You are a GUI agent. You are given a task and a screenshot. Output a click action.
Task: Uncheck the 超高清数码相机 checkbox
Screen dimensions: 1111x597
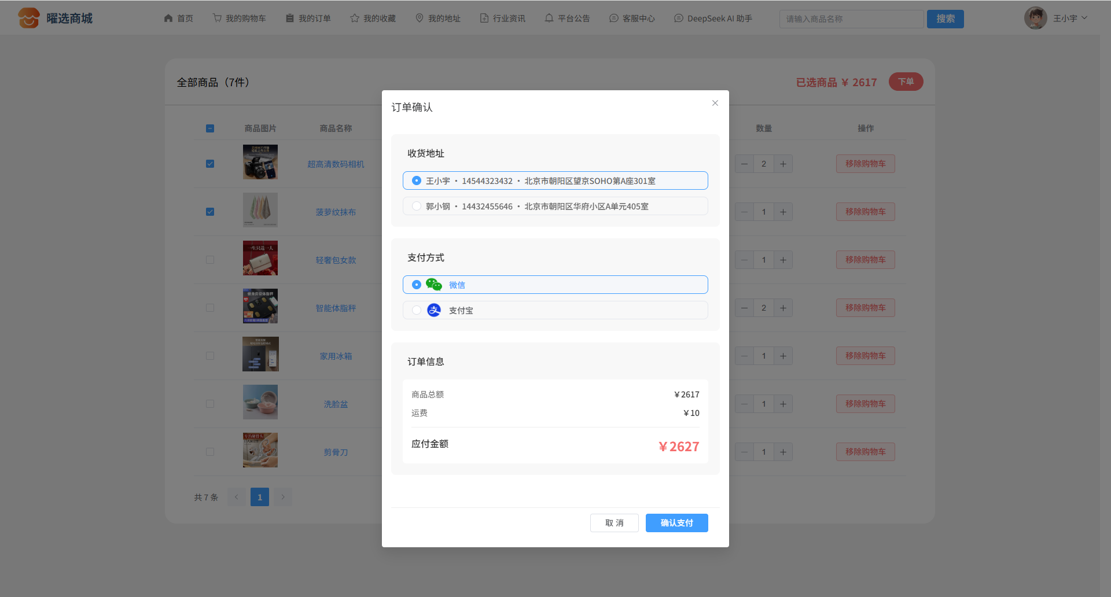click(210, 164)
